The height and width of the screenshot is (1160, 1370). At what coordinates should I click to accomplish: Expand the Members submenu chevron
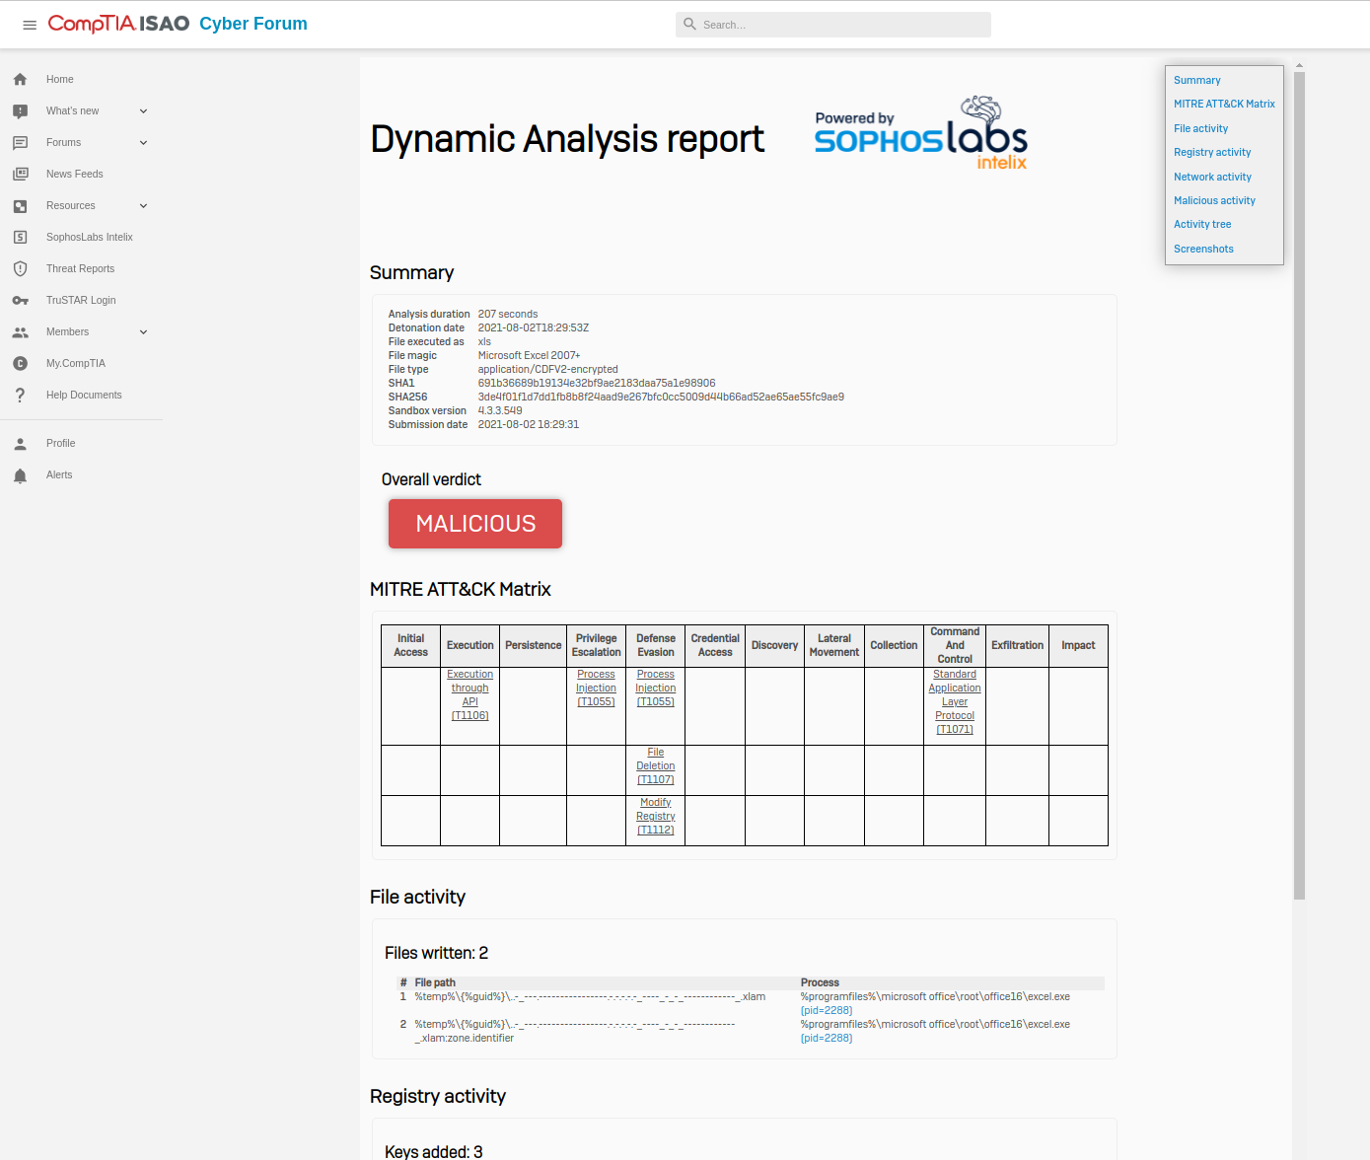tap(143, 331)
